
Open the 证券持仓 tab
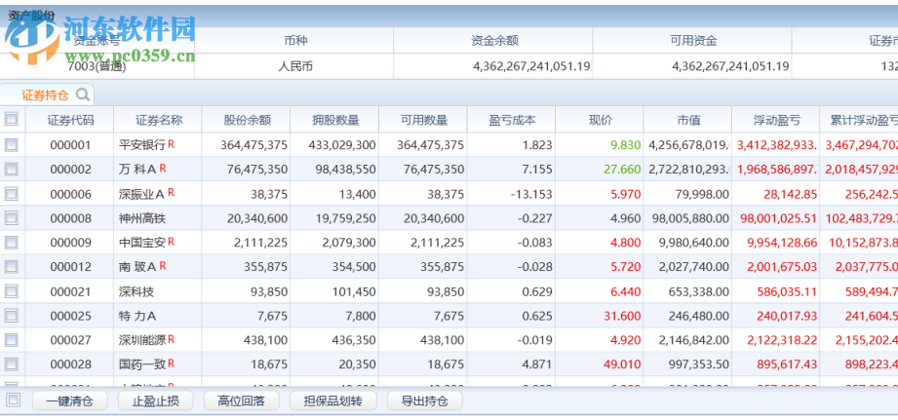tap(47, 95)
